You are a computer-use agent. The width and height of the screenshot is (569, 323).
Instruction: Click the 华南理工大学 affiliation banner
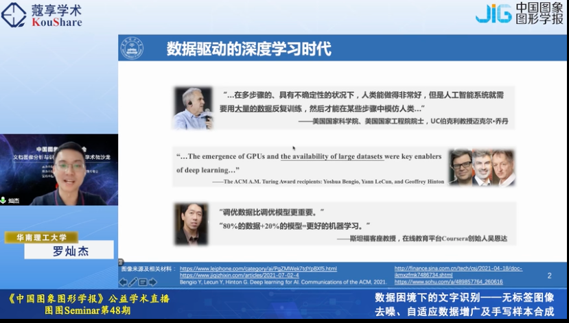click(41, 237)
